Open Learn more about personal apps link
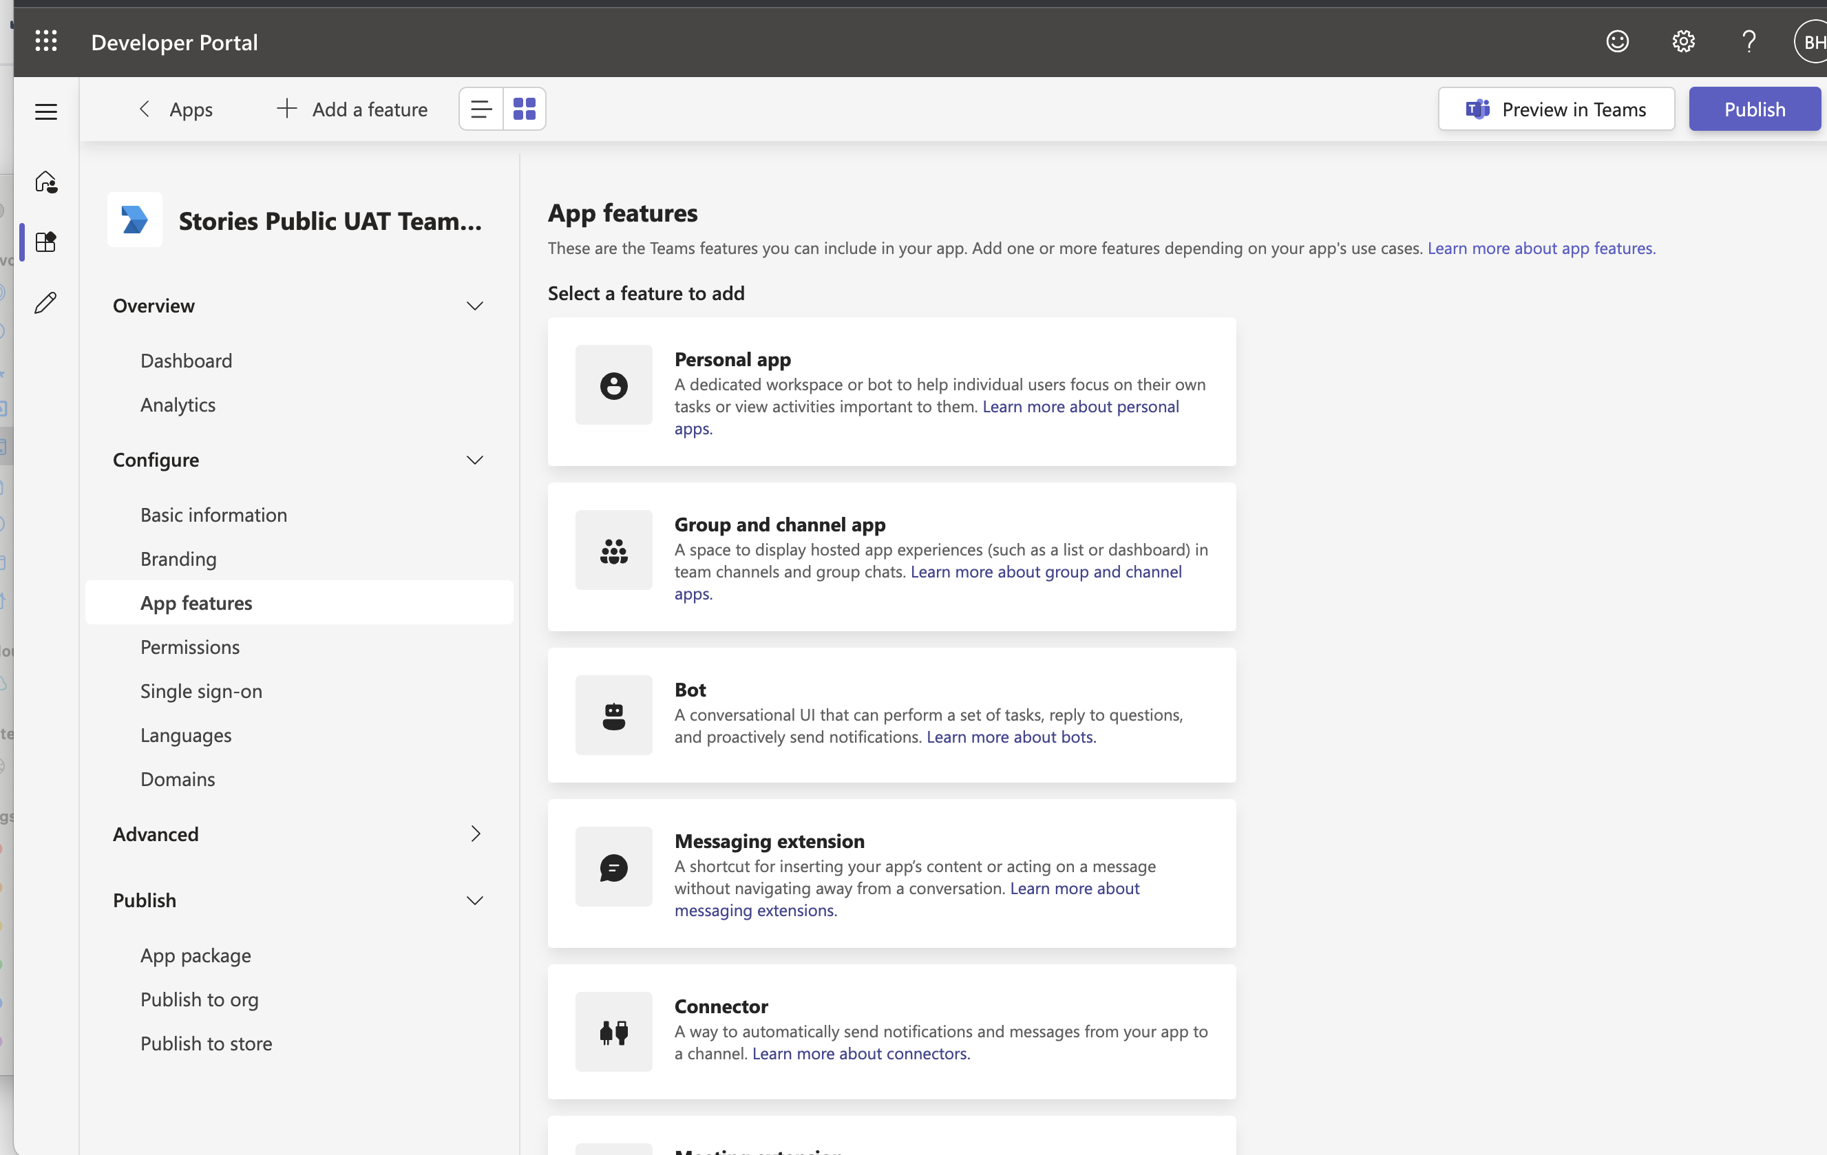The image size is (1827, 1155). 1080,407
